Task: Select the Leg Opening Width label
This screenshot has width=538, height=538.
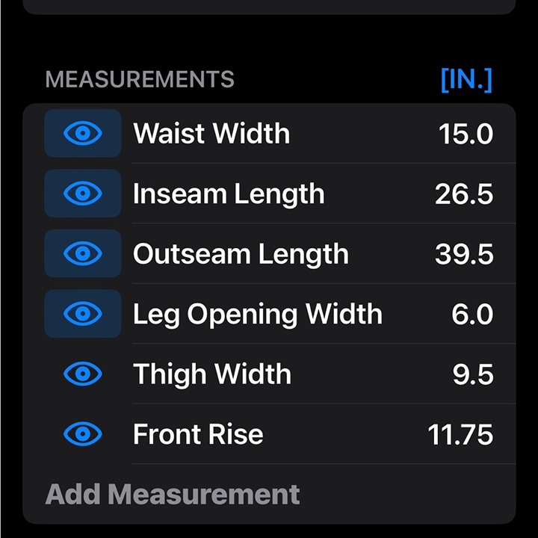Action: (258, 315)
